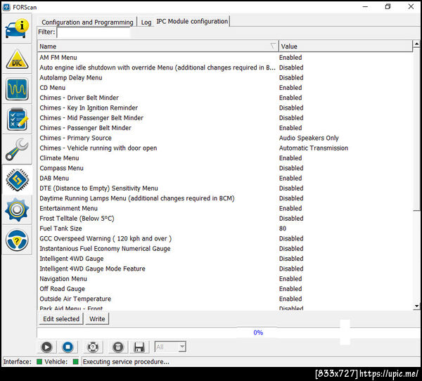
Task: Click the reset module icon in toolbar
Action: click(x=93, y=347)
